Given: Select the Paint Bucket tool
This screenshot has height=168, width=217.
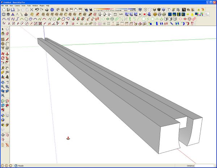Looking at the screenshot, I should point(3,34).
